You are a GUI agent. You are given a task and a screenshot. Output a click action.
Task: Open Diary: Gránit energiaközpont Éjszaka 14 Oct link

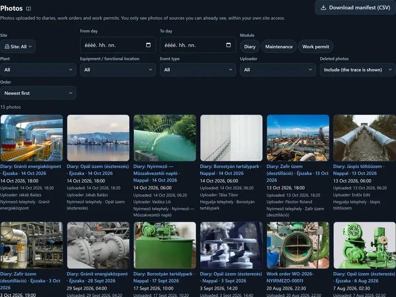coord(31,170)
